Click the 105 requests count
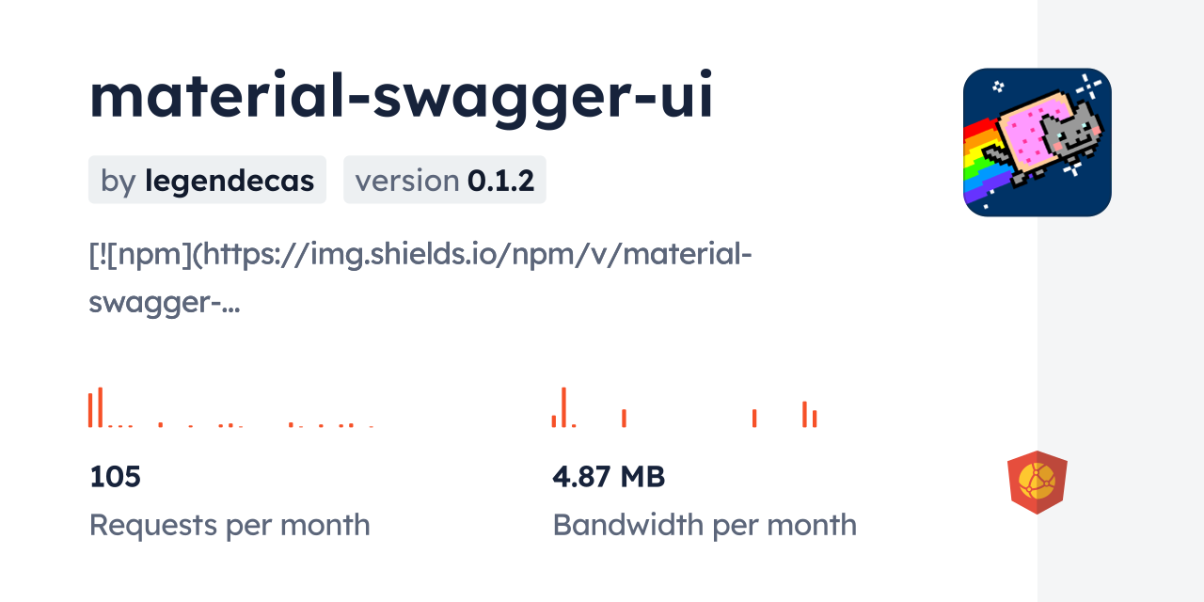This screenshot has width=1204, height=602. point(115,477)
